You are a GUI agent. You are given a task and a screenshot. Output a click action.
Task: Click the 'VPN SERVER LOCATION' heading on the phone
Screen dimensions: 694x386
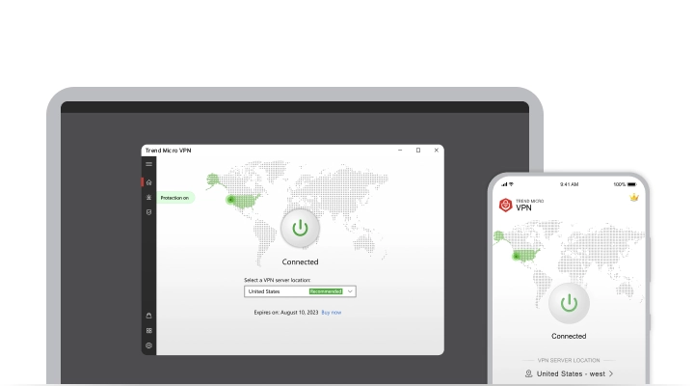pos(569,360)
